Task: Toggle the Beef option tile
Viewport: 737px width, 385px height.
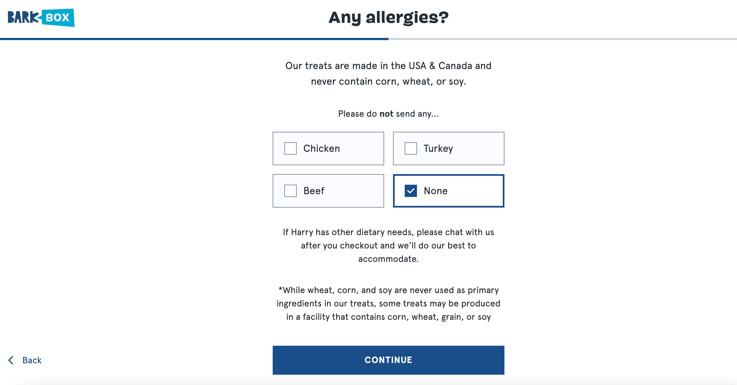Action: coord(328,191)
